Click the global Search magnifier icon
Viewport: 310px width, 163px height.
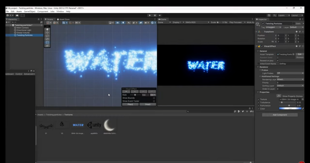click(275, 15)
